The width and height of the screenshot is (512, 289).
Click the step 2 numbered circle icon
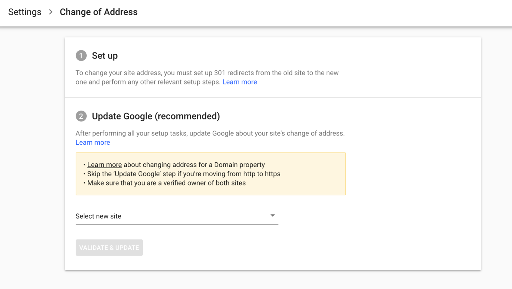(81, 116)
